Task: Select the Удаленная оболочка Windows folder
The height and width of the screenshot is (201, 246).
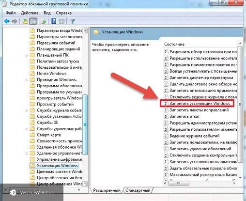Action: 56,147
